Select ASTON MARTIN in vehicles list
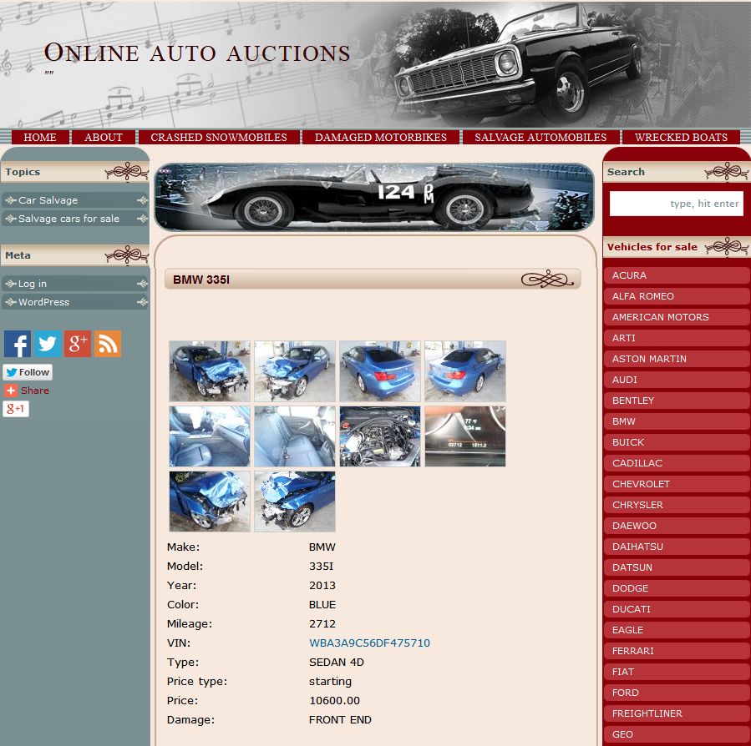Viewport: 751px width, 746px height. pos(677,359)
